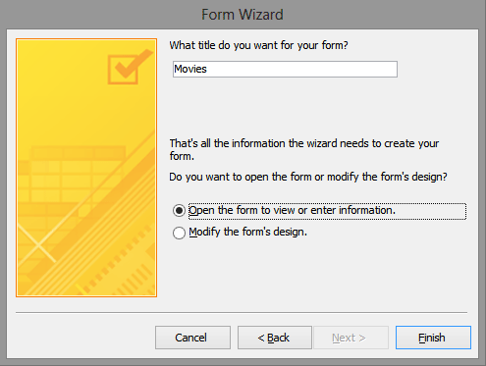Click the separator line above the buttons
This screenshot has width=486, height=366.
(242, 313)
